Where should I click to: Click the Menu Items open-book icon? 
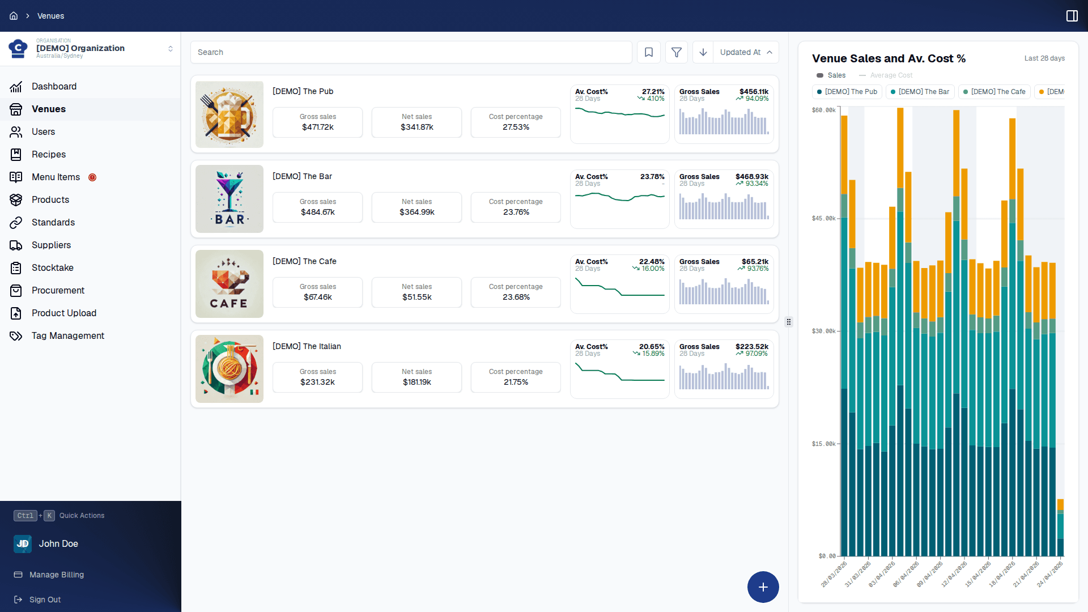(16, 177)
